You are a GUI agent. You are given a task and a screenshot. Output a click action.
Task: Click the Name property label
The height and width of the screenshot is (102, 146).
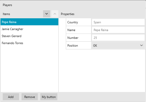[71, 30]
